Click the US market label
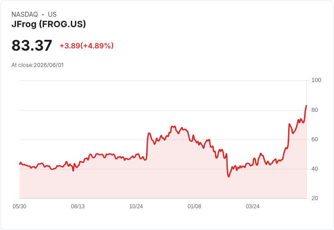 click(x=52, y=14)
